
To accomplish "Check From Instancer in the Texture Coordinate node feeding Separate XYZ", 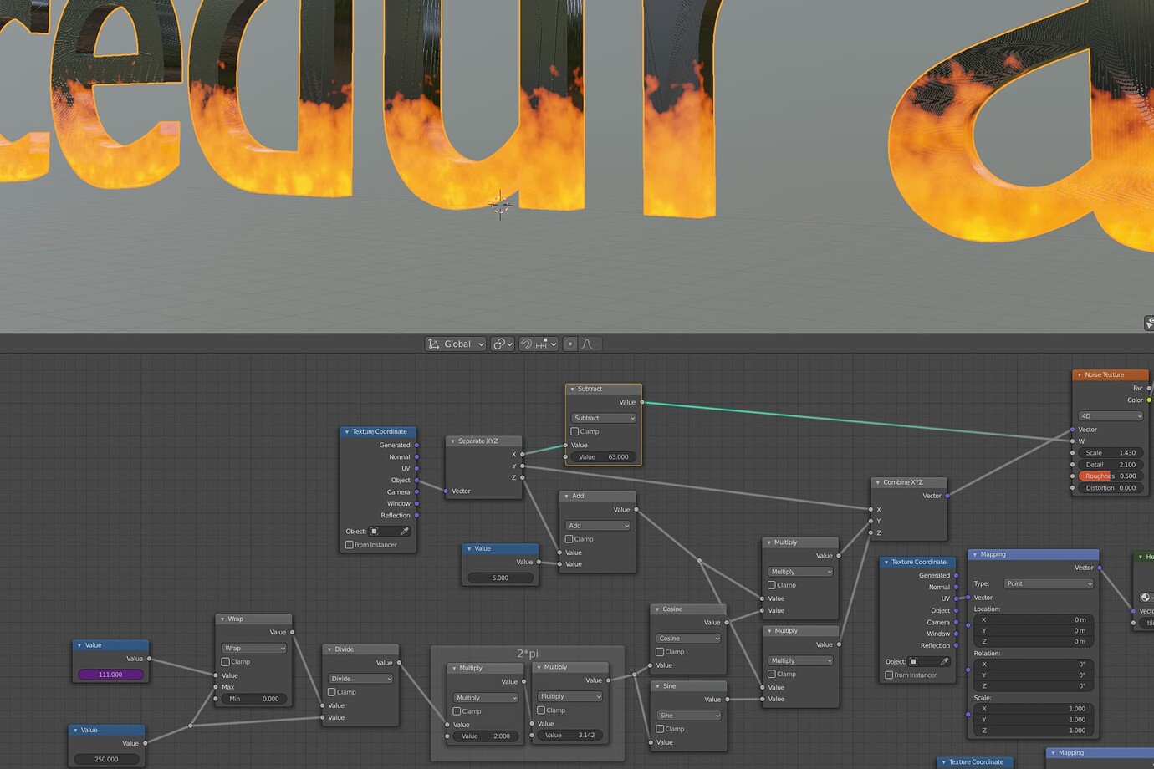I will tap(349, 545).
